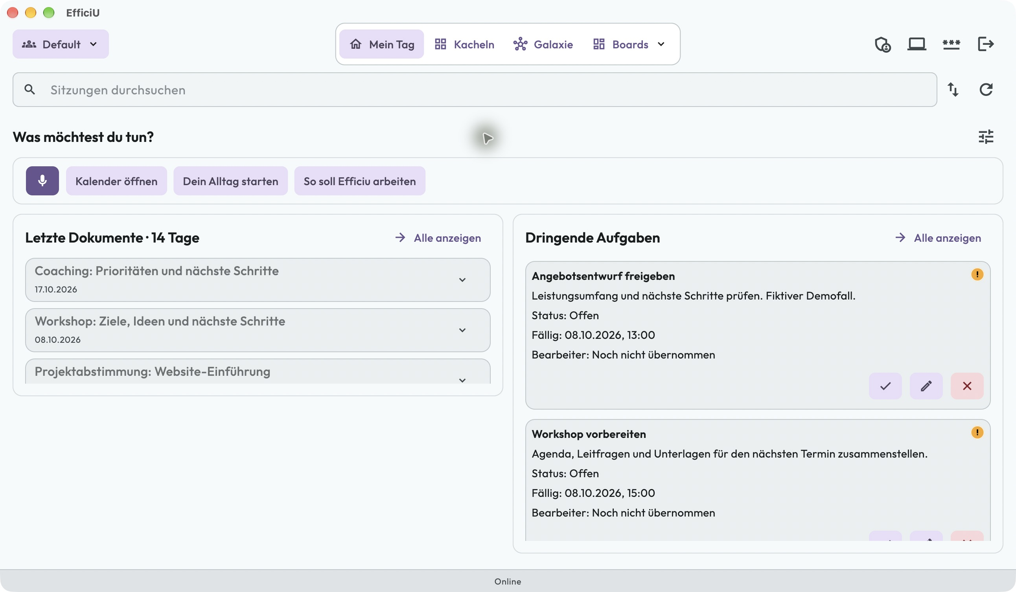Viewport: 1016px width, 592px height.
Task: Click Fällig: 08.10.2026, 13:00 text
Action: pyautogui.click(x=593, y=335)
